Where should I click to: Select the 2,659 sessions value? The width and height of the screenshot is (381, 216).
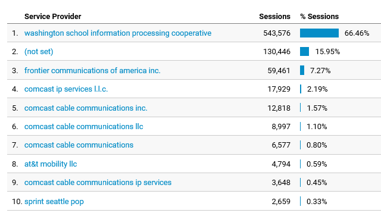pyautogui.click(x=281, y=202)
